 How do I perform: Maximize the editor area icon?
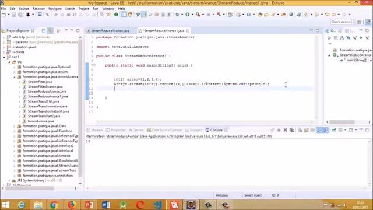(318, 31)
